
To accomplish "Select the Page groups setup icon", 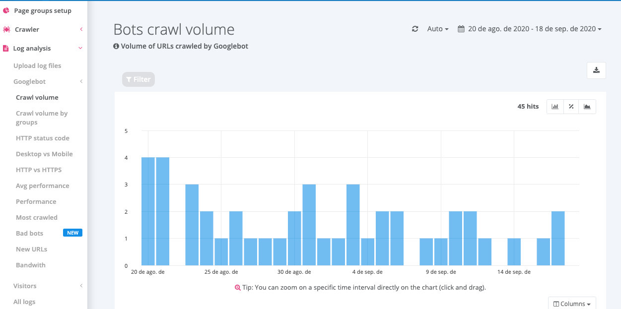I will 6,10.
